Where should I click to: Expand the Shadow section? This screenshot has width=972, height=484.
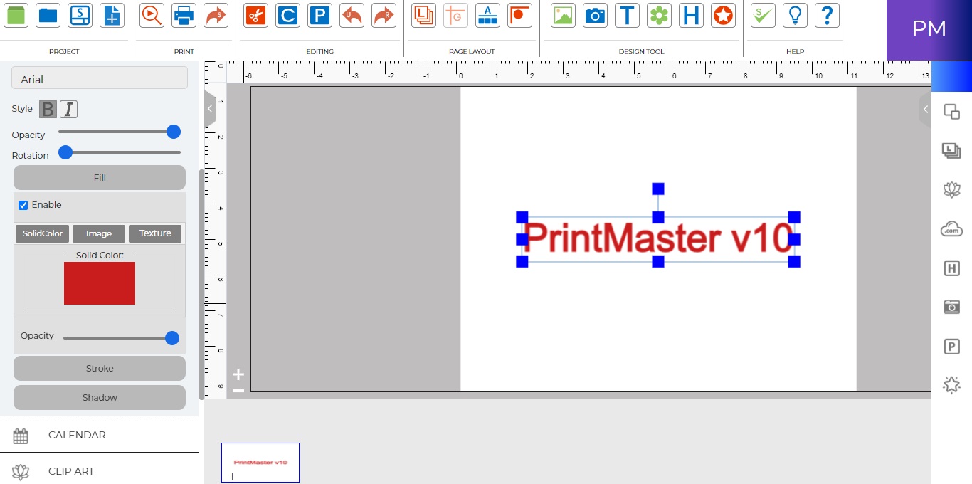pyautogui.click(x=100, y=397)
